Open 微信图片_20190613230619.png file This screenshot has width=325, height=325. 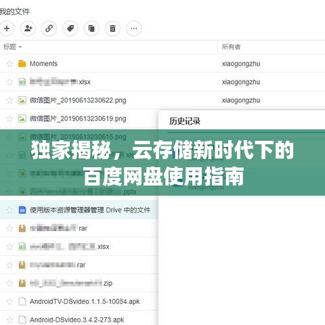point(78,118)
